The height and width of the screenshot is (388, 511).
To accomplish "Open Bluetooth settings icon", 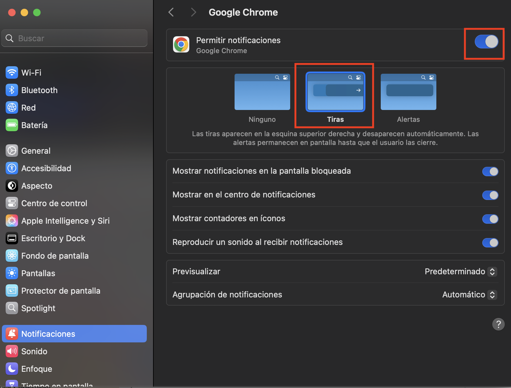I will 12,90.
